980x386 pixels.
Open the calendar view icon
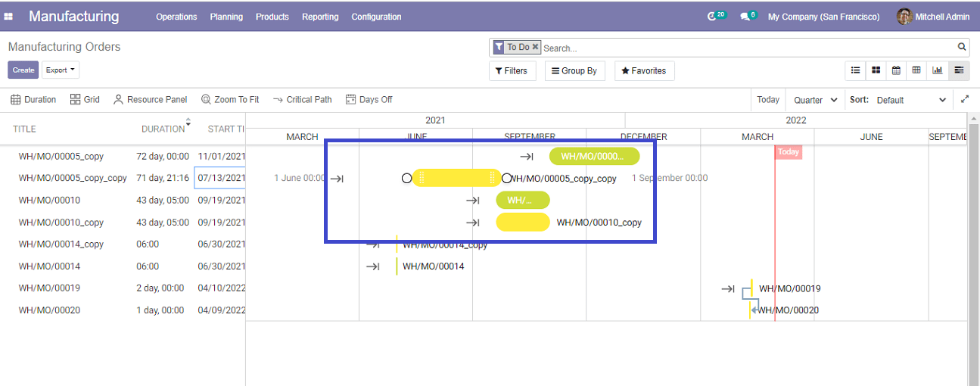point(896,70)
